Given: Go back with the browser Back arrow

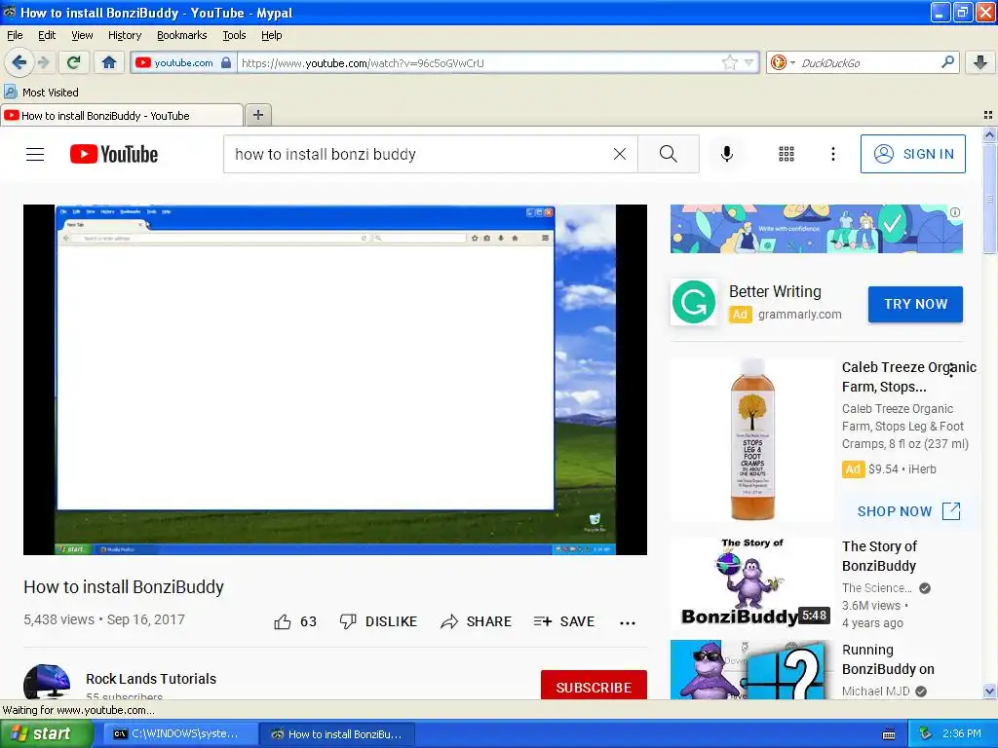Looking at the screenshot, I should (19, 62).
